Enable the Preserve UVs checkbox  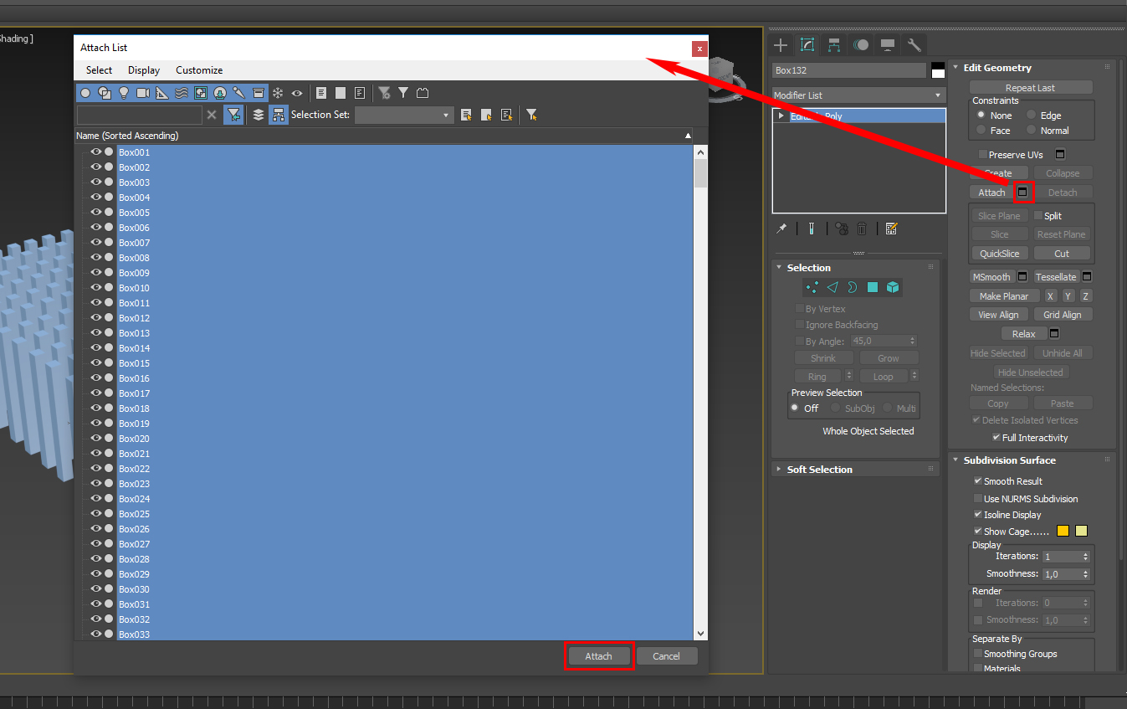click(982, 154)
